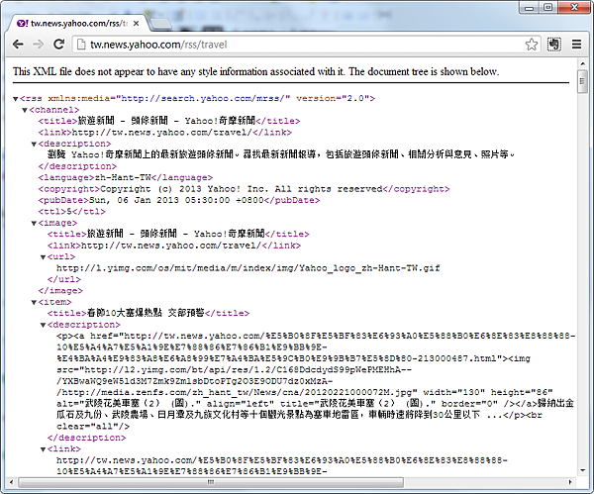Screen dimensions: 594x494
Task: Click the vertical scrollbar thumb
Action: click(583, 81)
